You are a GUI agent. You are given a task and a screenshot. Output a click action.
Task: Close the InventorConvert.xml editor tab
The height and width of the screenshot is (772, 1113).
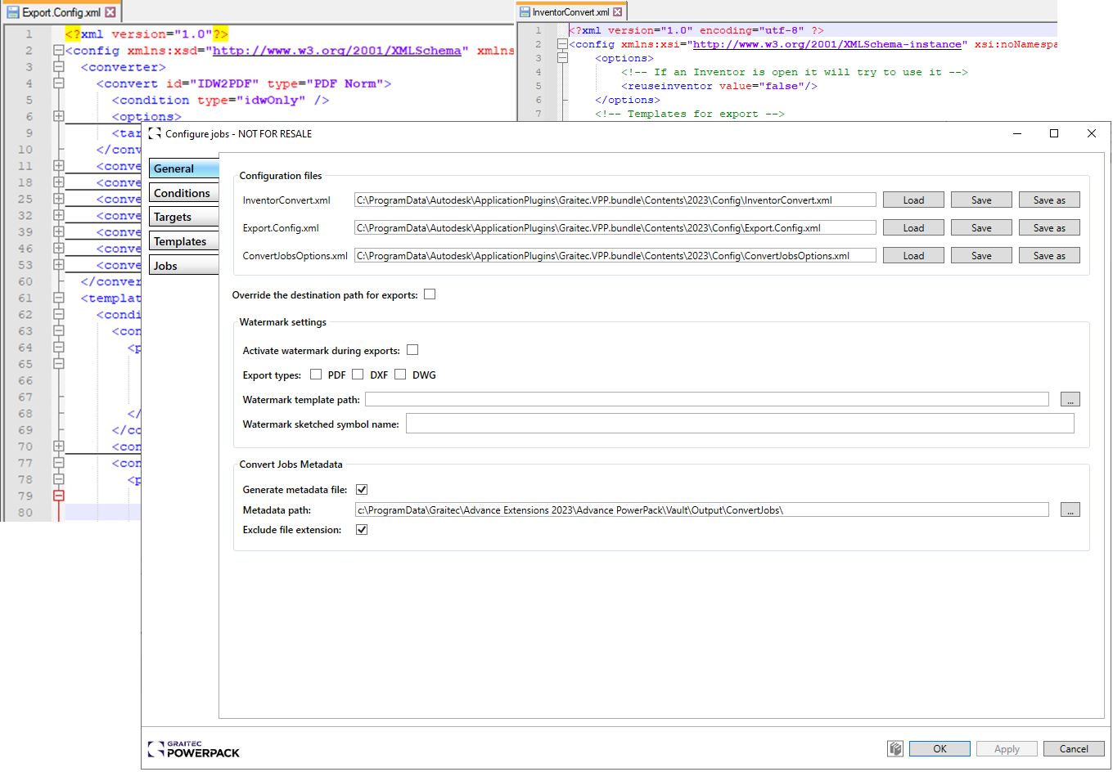point(618,12)
